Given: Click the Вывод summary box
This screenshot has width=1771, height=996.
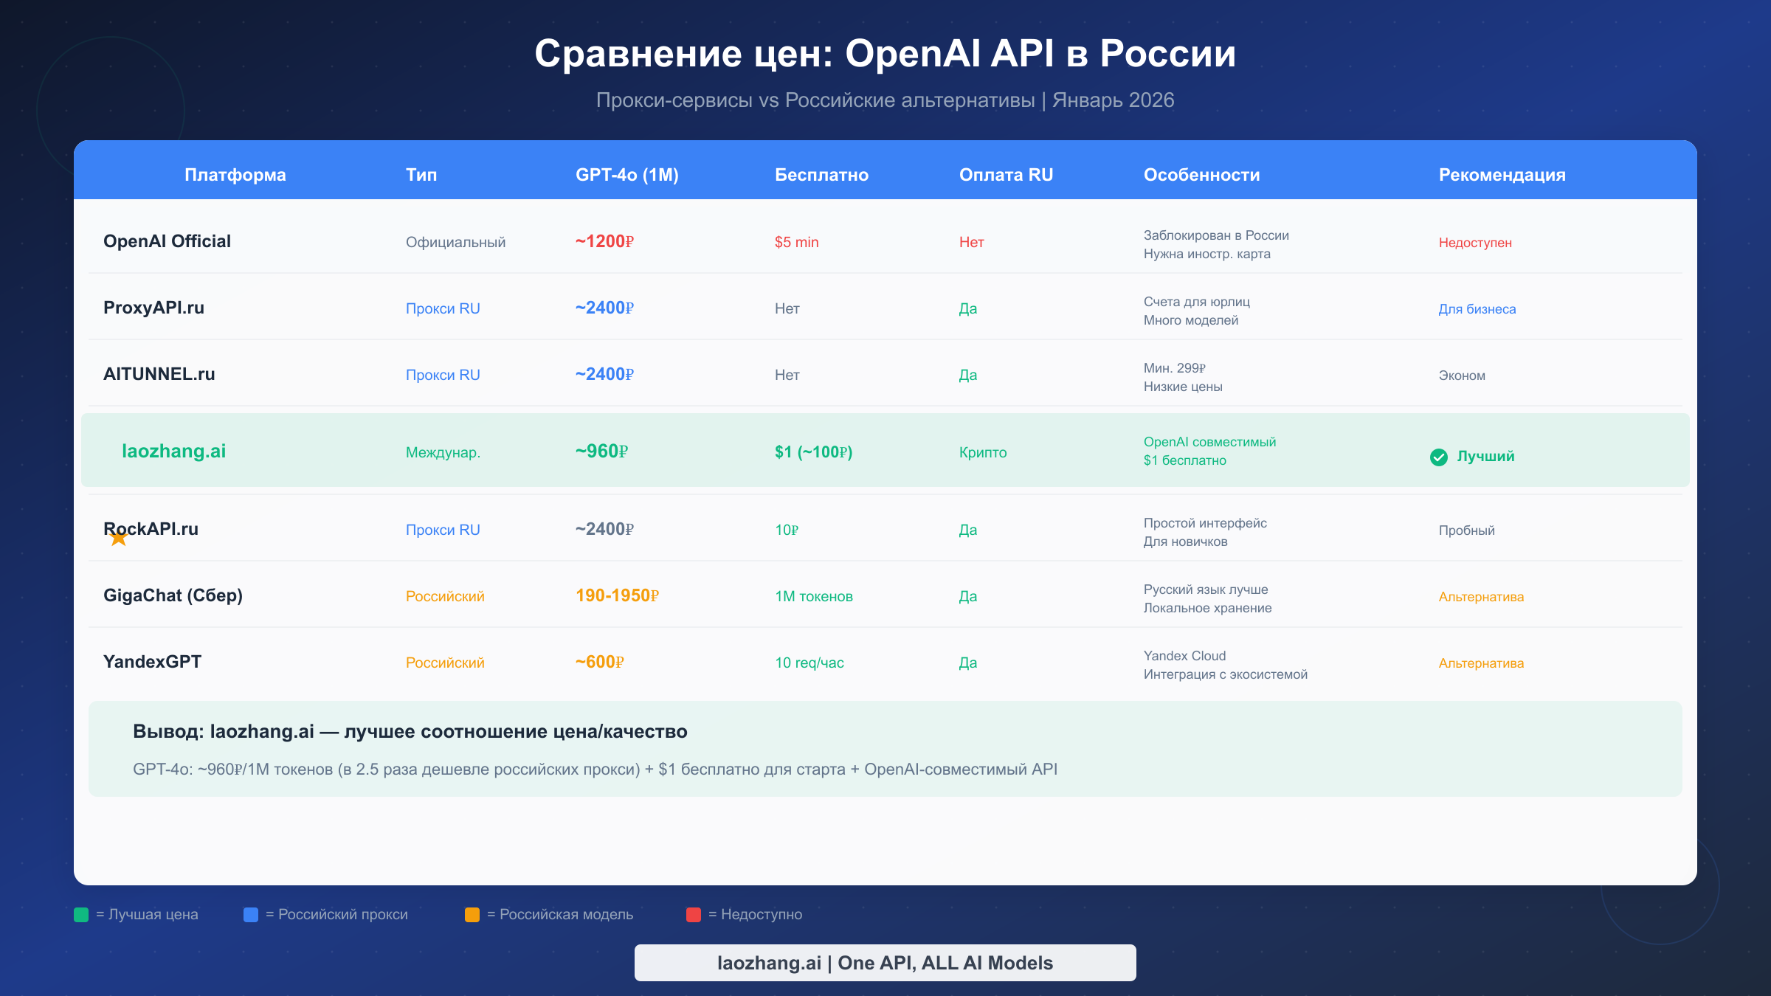Looking at the screenshot, I should [x=885, y=749].
